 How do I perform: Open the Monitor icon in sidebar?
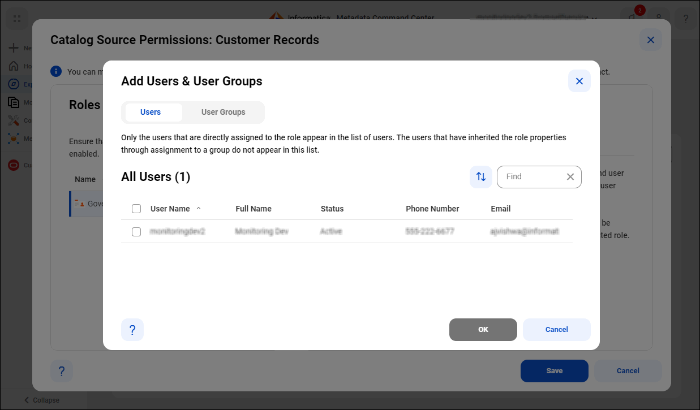click(14, 102)
